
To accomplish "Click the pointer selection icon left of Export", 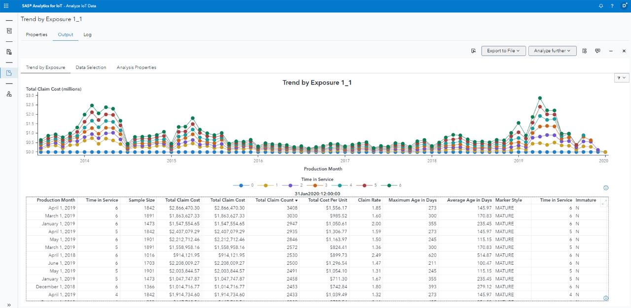I will pos(473,51).
